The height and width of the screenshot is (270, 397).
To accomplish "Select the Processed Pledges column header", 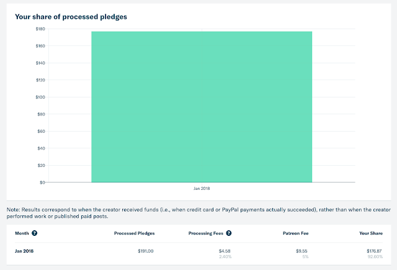I will [135, 233].
